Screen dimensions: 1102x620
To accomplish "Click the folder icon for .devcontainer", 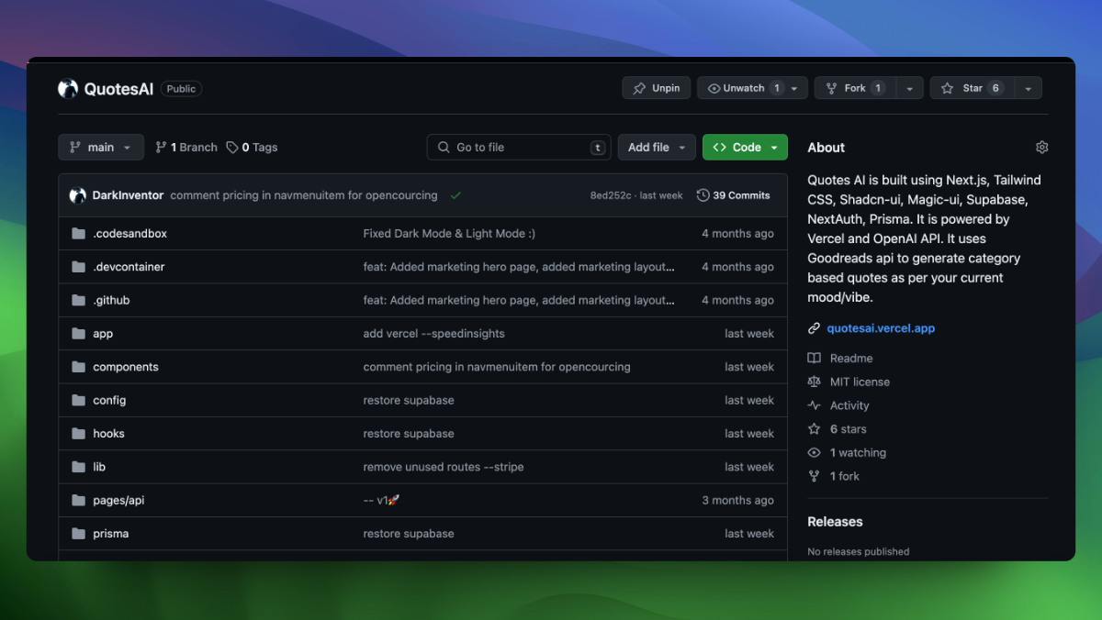I will (x=78, y=267).
